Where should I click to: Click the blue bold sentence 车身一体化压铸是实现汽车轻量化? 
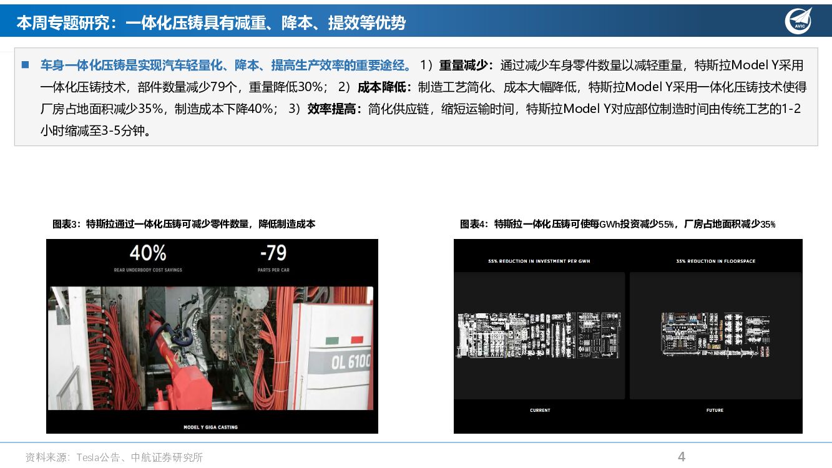tap(226, 65)
